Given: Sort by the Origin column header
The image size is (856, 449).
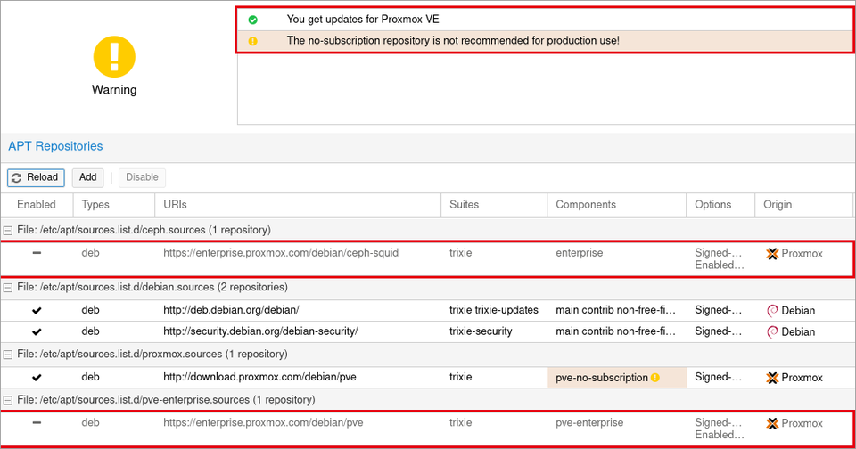Looking at the screenshot, I should click(x=804, y=205).
